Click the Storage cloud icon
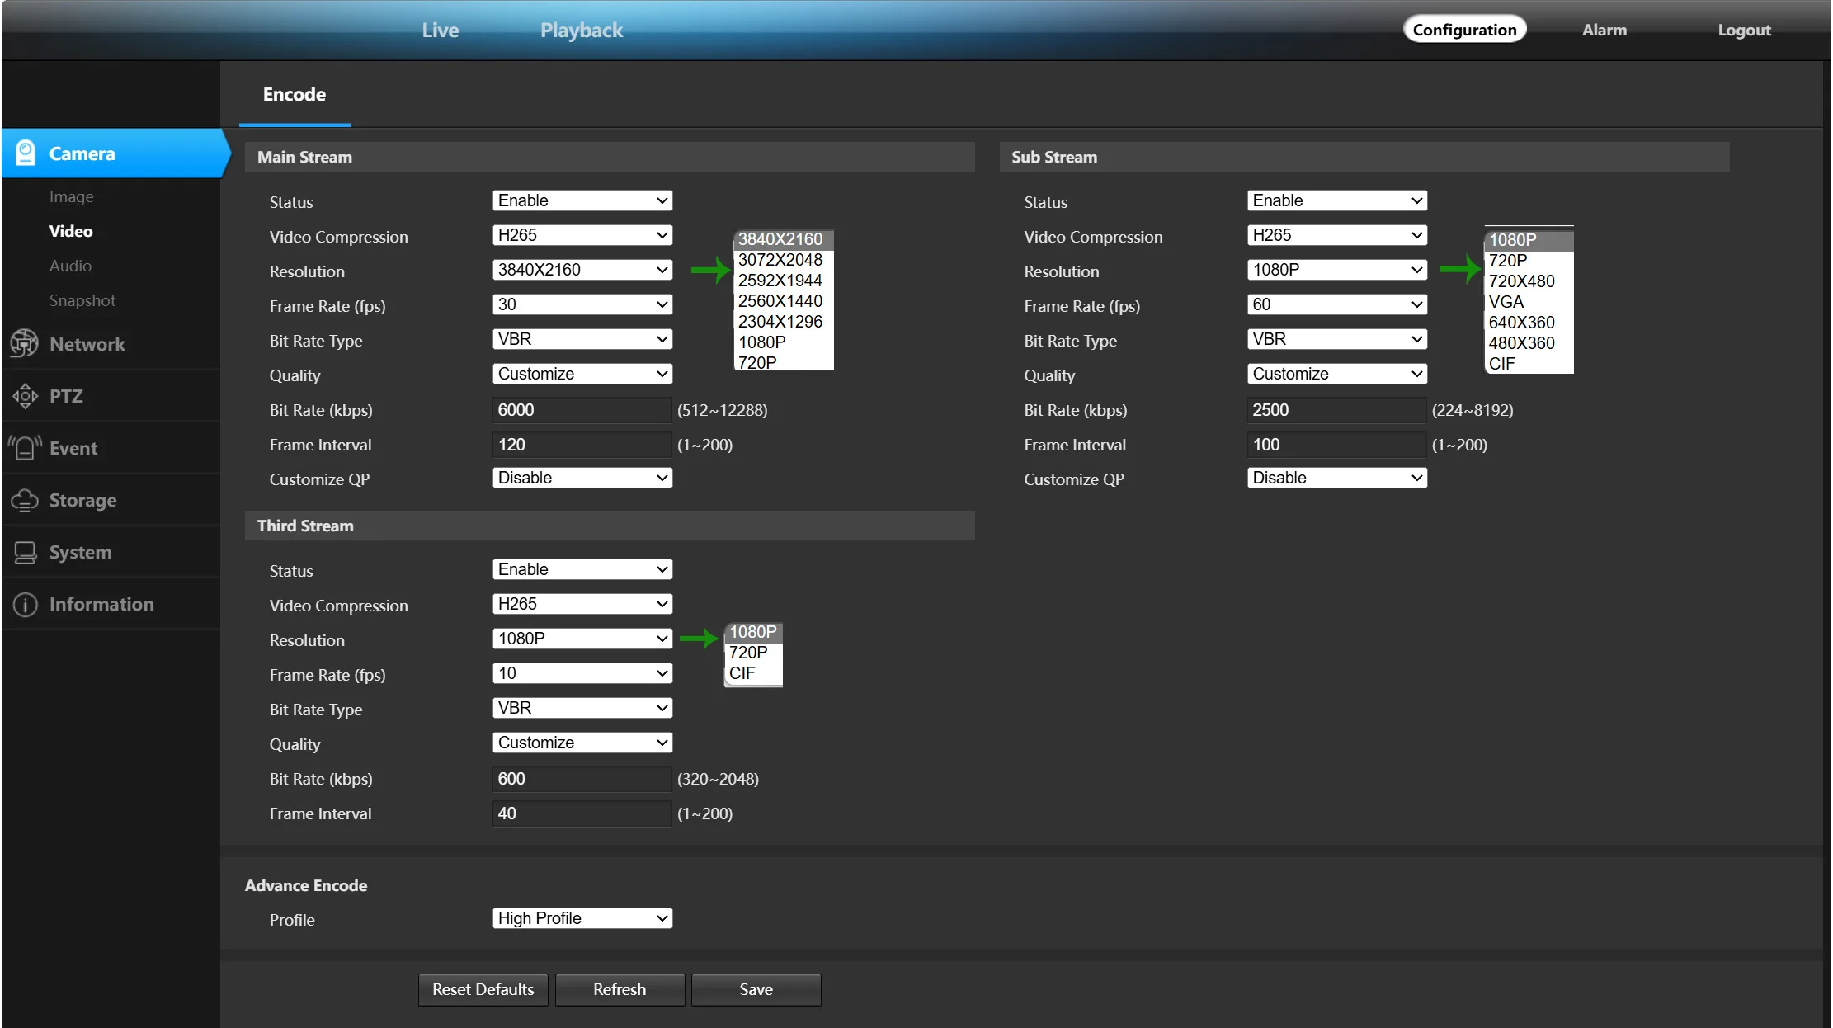1833x1028 pixels. 25,500
